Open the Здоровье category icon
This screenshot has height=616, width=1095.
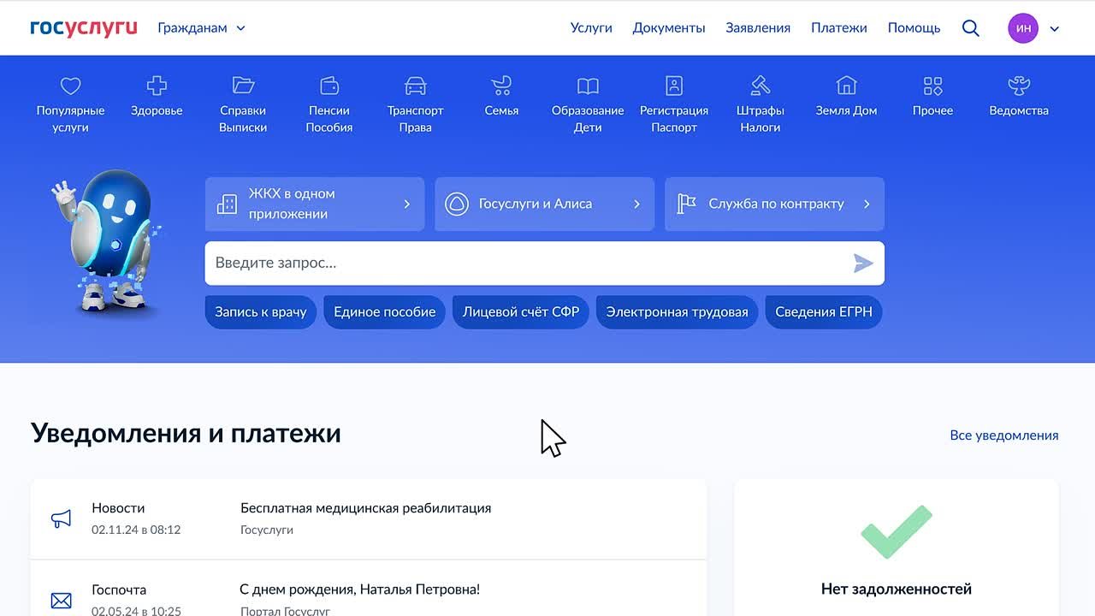point(156,96)
